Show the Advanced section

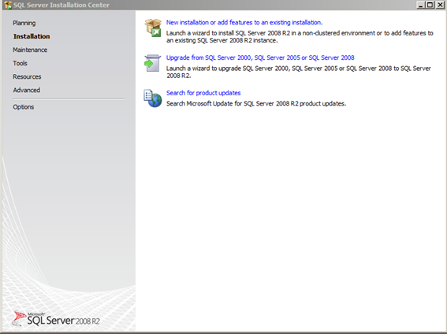click(27, 90)
